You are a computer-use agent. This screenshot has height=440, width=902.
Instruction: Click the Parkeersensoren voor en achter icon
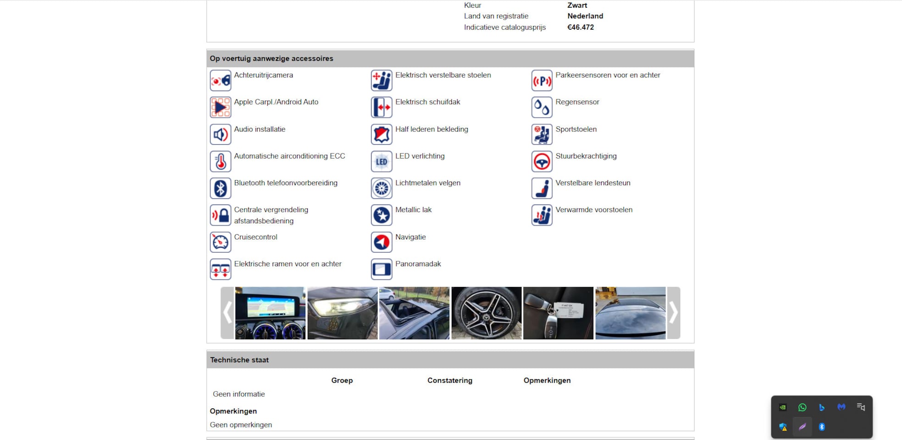tap(542, 81)
